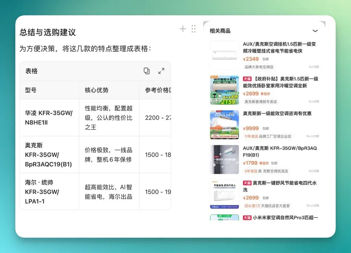This screenshot has width=351, height=253.
Task: Open the AUX 1.5匹新一级变频 product title
Action: (279, 47)
